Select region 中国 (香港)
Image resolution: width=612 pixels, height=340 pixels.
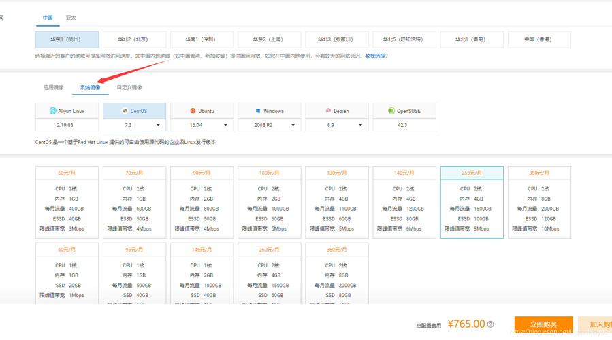[539, 39]
